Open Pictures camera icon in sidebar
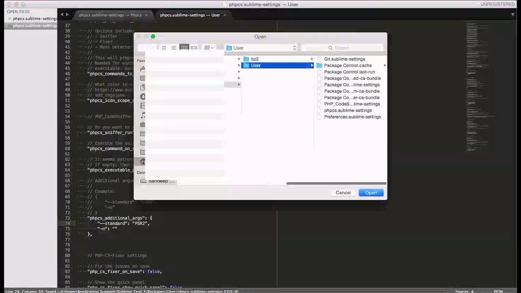The image size is (521, 293). click(142, 125)
